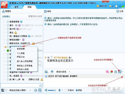Click the user list scrollbar
The width and height of the screenshot is (125, 94).
[42, 65]
